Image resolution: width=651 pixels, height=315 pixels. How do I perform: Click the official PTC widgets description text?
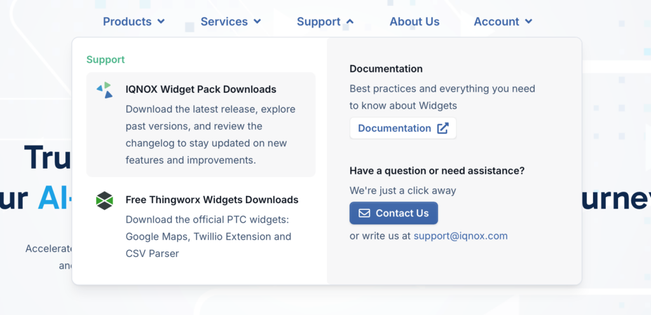click(208, 236)
